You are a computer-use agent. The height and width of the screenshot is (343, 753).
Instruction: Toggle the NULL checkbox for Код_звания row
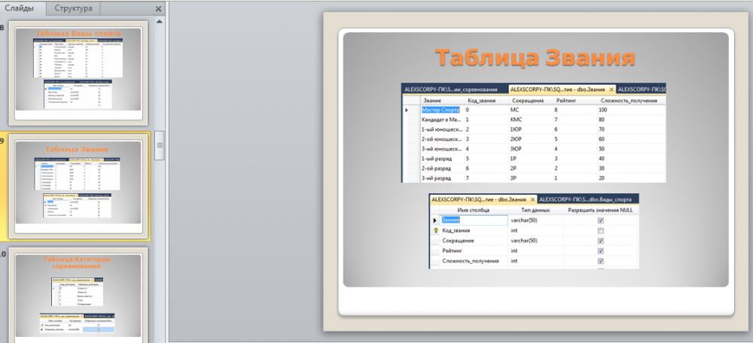tap(601, 231)
